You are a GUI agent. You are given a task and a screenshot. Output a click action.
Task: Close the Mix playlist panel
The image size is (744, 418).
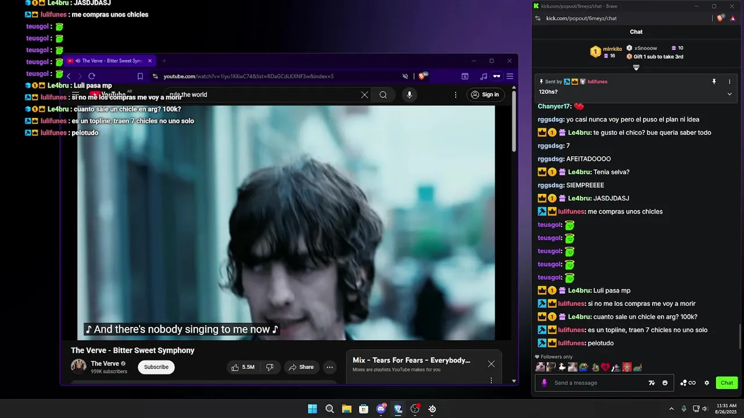pyautogui.click(x=491, y=363)
